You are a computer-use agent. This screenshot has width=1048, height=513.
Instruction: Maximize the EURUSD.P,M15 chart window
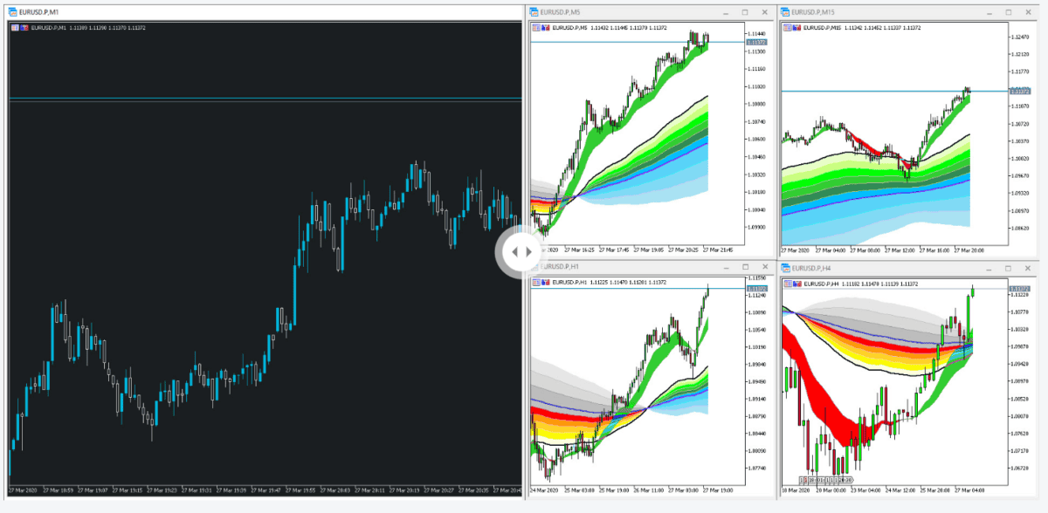click(1008, 12)
